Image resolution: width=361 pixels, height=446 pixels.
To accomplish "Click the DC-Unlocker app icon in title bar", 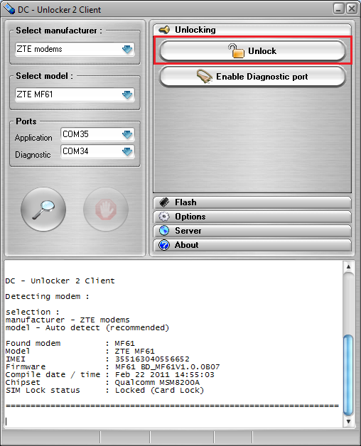I will click(x=9, y=9).
